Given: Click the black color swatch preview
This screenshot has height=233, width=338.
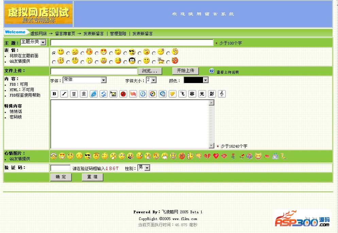Looking at the screenshot, I should coord(193,80).
